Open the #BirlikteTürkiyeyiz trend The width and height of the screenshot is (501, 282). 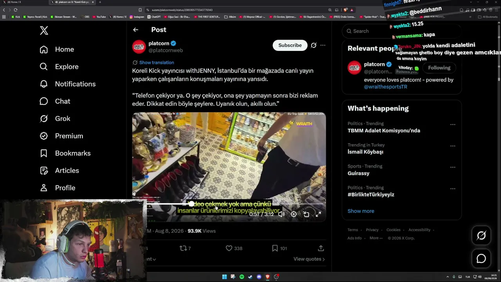pos(371,195)
